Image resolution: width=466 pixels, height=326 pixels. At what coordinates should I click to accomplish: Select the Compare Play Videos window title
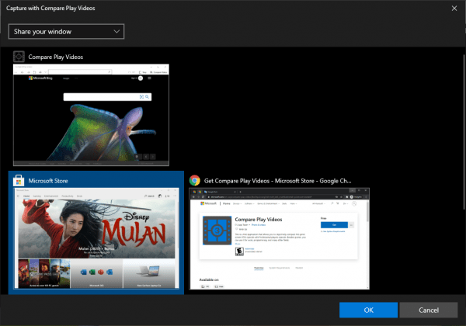(56, 57)
